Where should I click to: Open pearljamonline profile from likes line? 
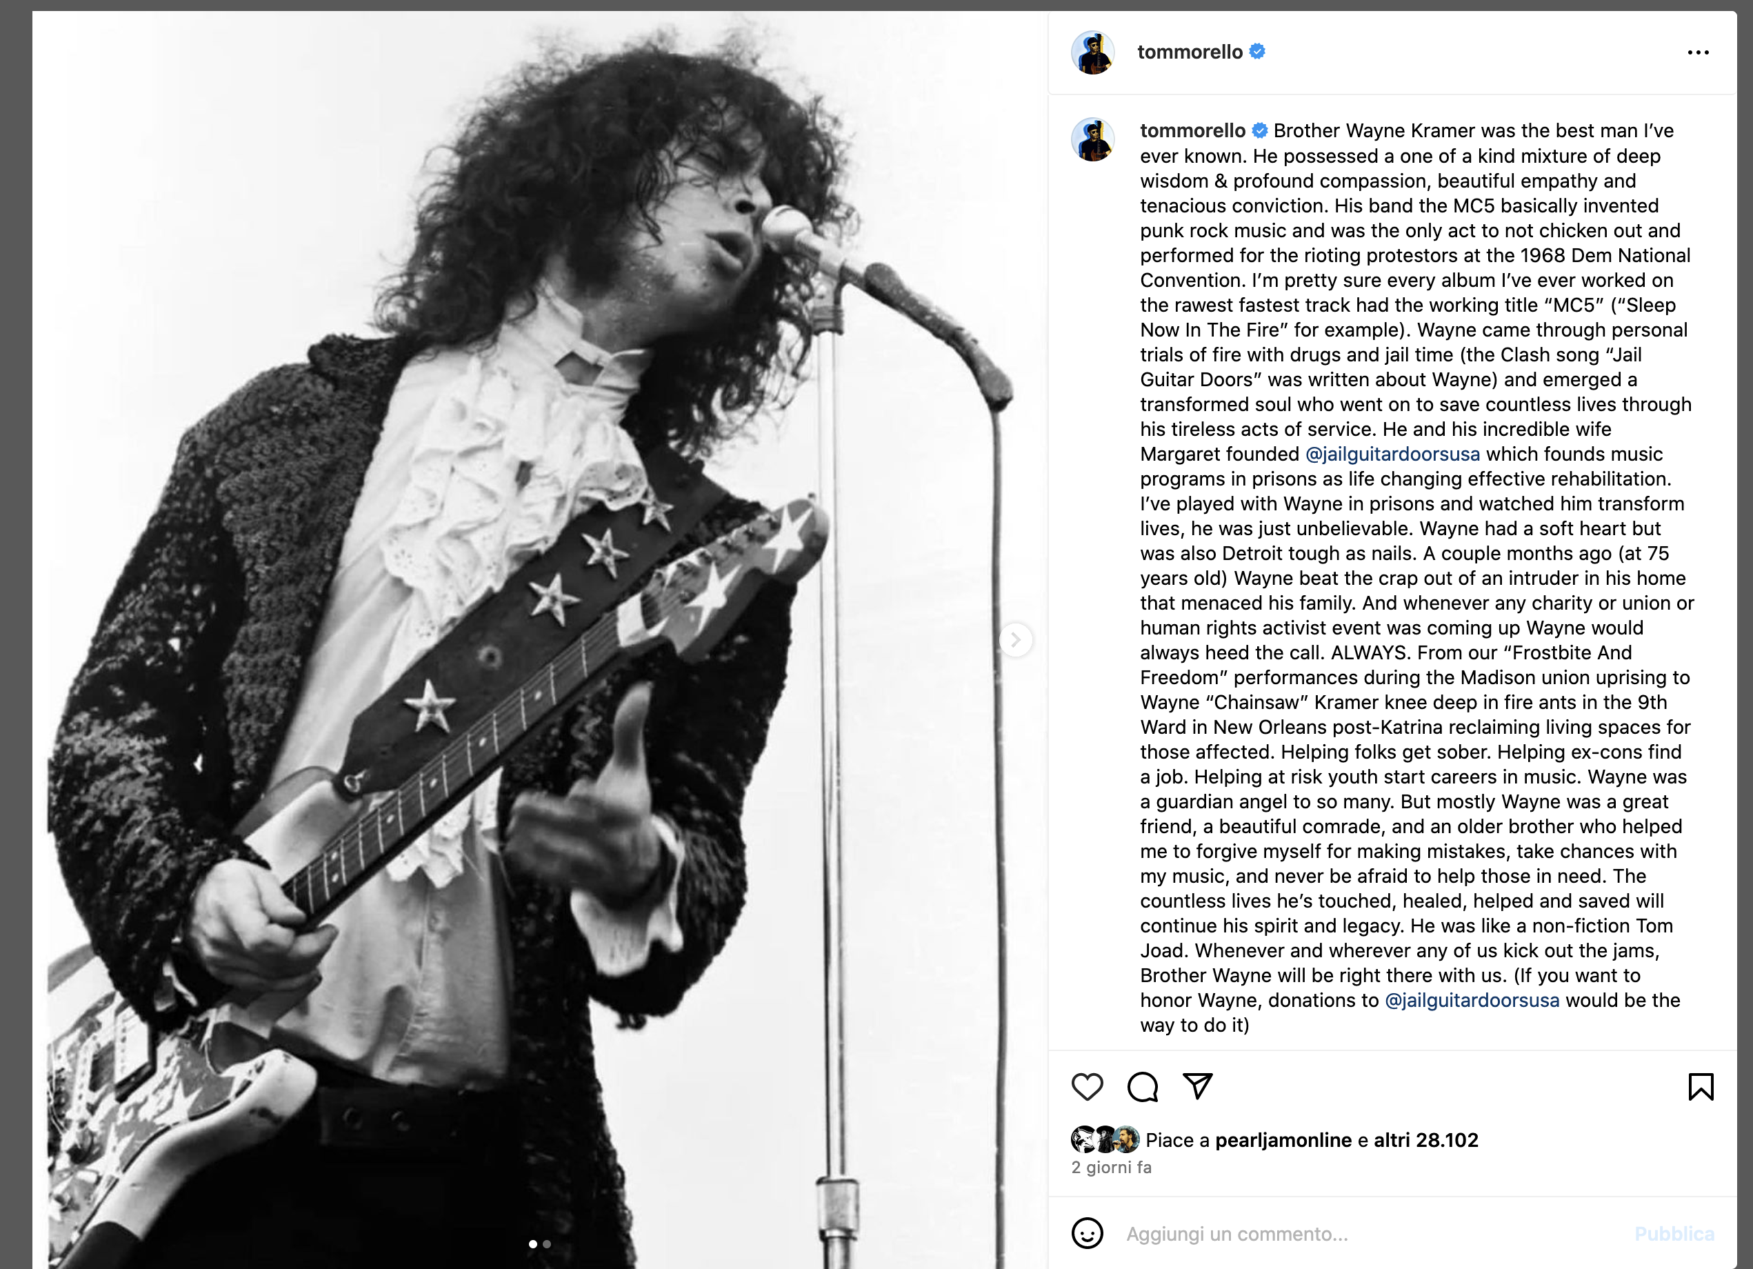1283,1140
